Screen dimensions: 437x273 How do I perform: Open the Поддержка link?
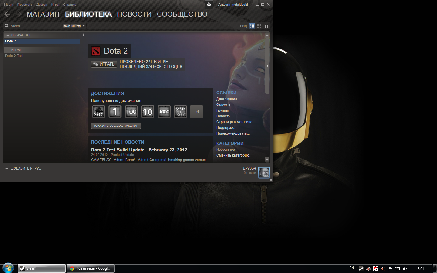(x=226, y=128)
